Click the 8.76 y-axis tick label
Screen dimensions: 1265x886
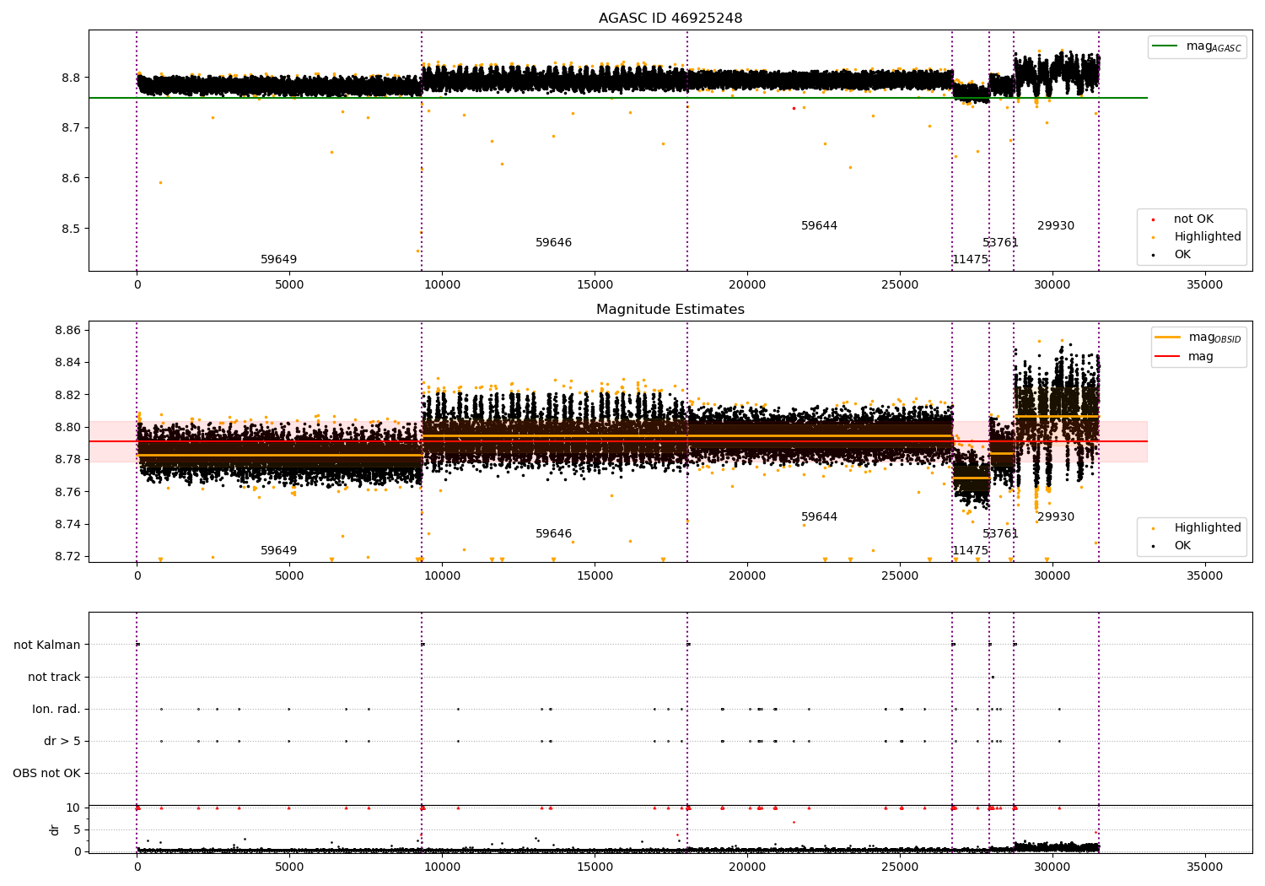[x=67, y=492]
